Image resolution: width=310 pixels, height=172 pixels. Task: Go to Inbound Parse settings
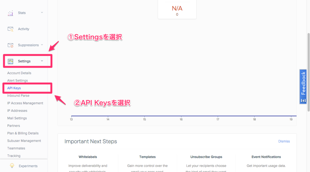coord(18,96)
